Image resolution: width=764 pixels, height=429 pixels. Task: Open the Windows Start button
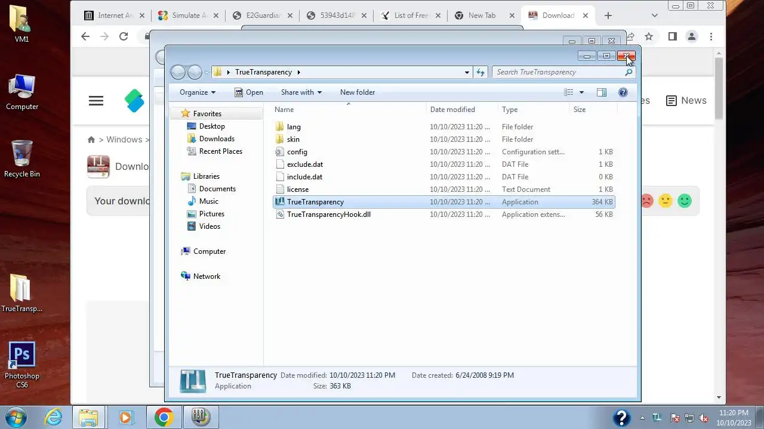(17, 417)
